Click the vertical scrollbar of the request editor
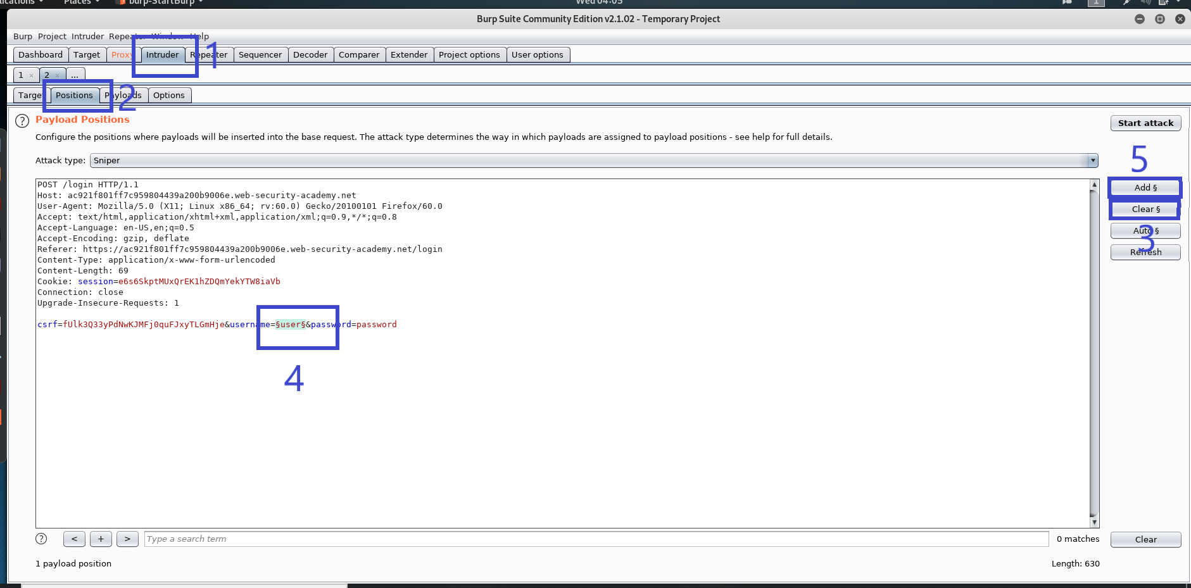 1094,353
